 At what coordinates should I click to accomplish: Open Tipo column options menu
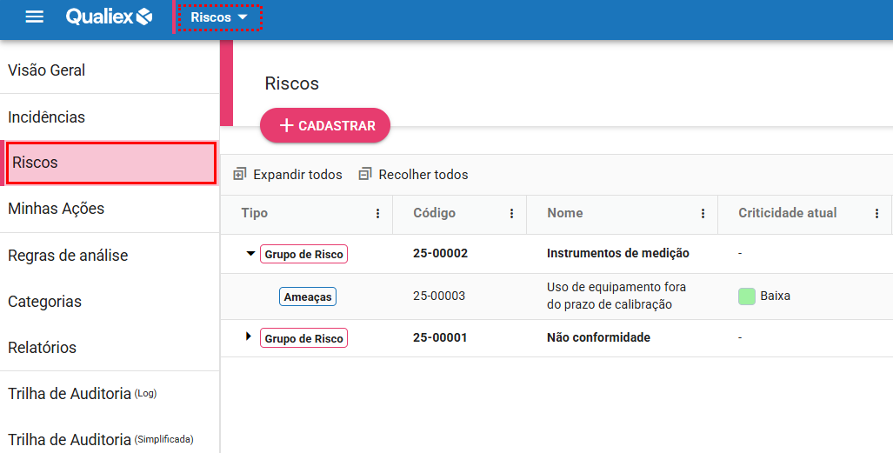point(377,213)
